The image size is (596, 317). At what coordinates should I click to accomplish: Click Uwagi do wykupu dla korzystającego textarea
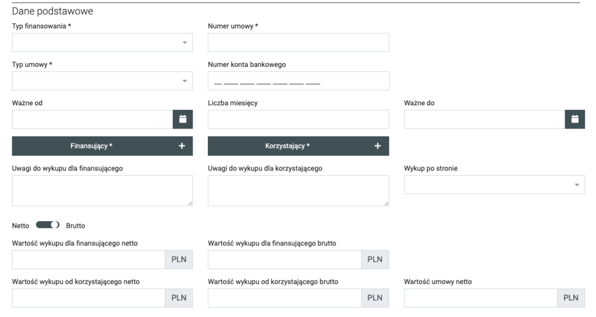tap(298, 190)
